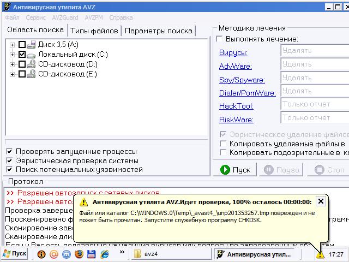Toggle Эвристическая проверка системы checkbox
This screenshot has width=349, height=262.
coord(9,160)
